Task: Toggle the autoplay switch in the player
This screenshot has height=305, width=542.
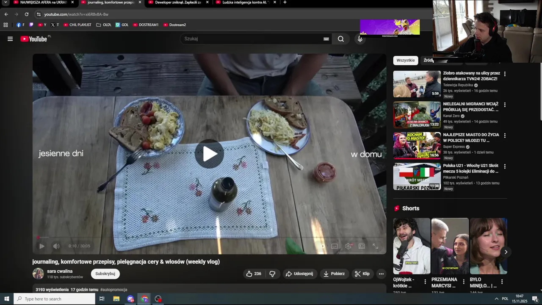Action: tap(321, 246)
